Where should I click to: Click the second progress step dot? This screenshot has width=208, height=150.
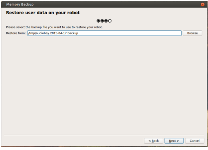102,21
